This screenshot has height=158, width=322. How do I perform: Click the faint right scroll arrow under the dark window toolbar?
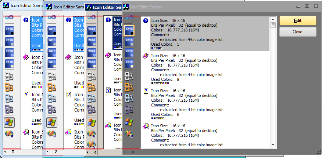[x=133, y=152]
